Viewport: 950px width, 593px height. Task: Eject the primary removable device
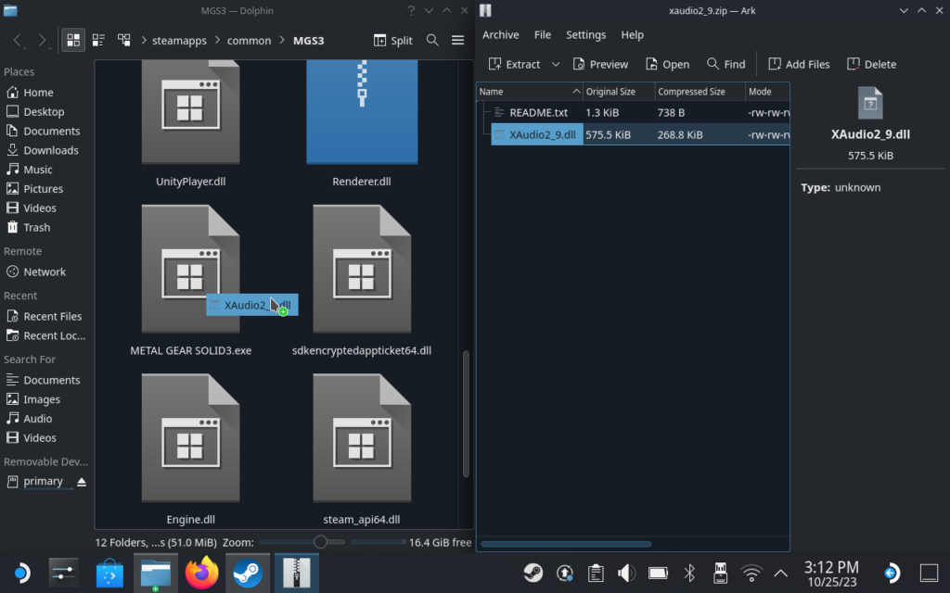pos(82,482)
